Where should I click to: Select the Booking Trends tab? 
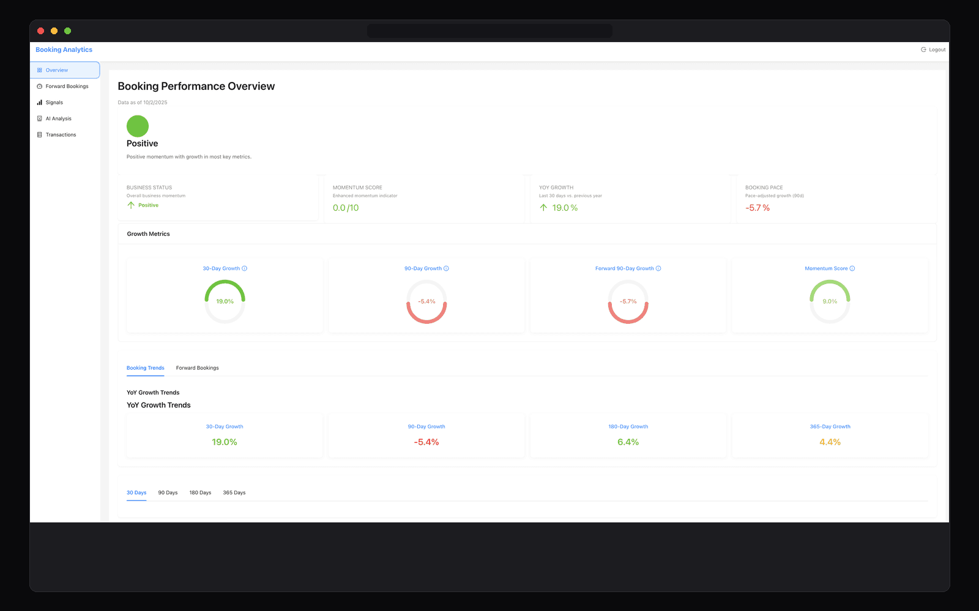click(145, 367)
